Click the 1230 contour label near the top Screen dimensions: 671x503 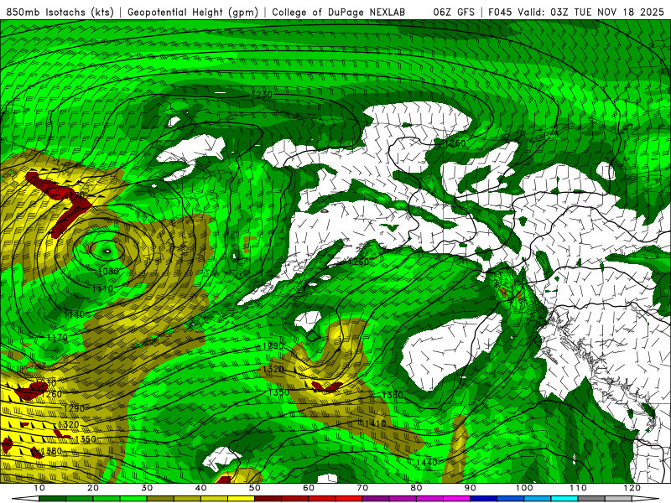(262, 95)
